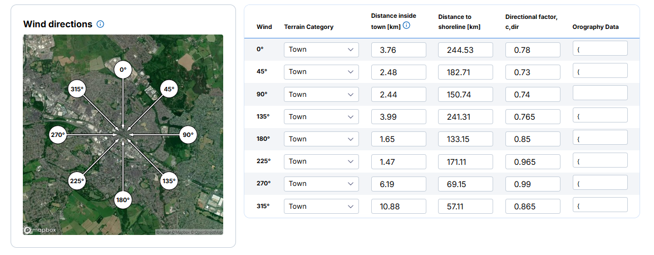Click the mapbox logo on map

point(39,230)
